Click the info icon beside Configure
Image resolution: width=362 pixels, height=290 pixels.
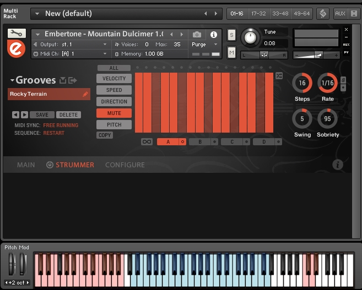pos(338,165)
